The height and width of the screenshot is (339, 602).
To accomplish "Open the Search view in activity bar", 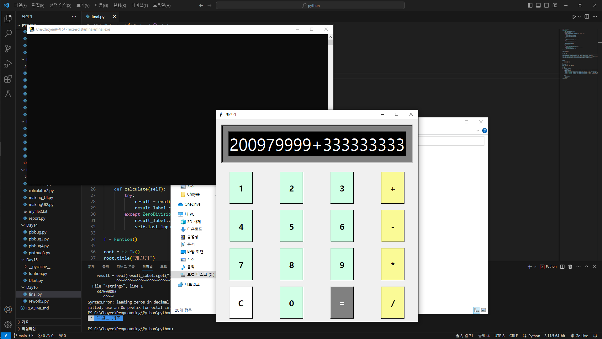I will pos(8,33).
